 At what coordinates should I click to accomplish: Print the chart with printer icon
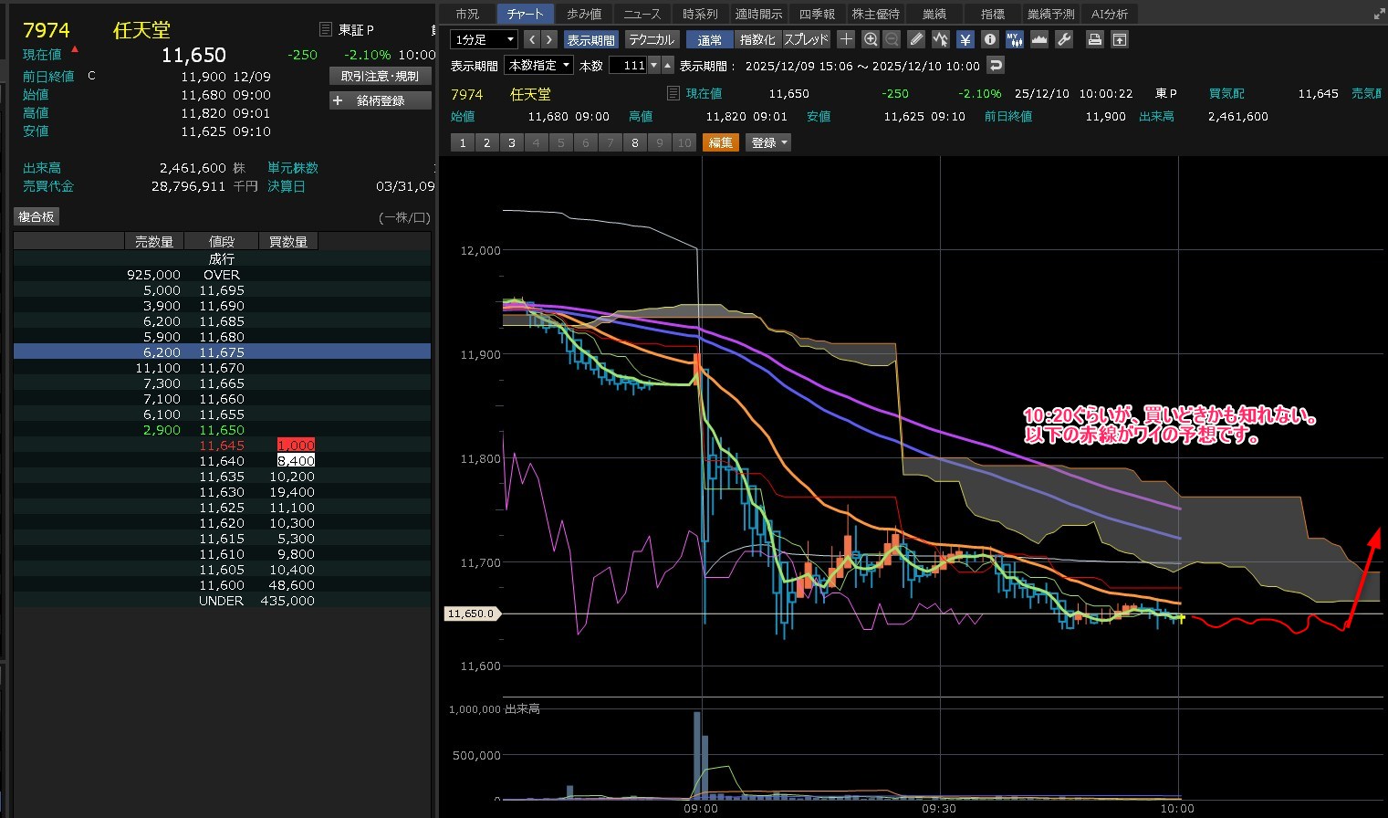(1094, 39)
